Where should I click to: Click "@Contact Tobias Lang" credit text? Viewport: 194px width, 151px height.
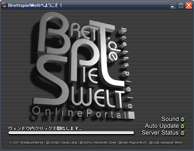[x=62, y=142]
